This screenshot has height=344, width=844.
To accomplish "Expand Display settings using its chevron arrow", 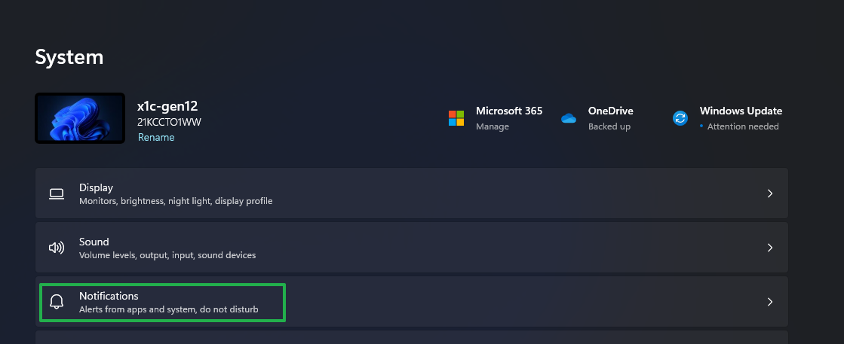I will (x=770, y=193).
